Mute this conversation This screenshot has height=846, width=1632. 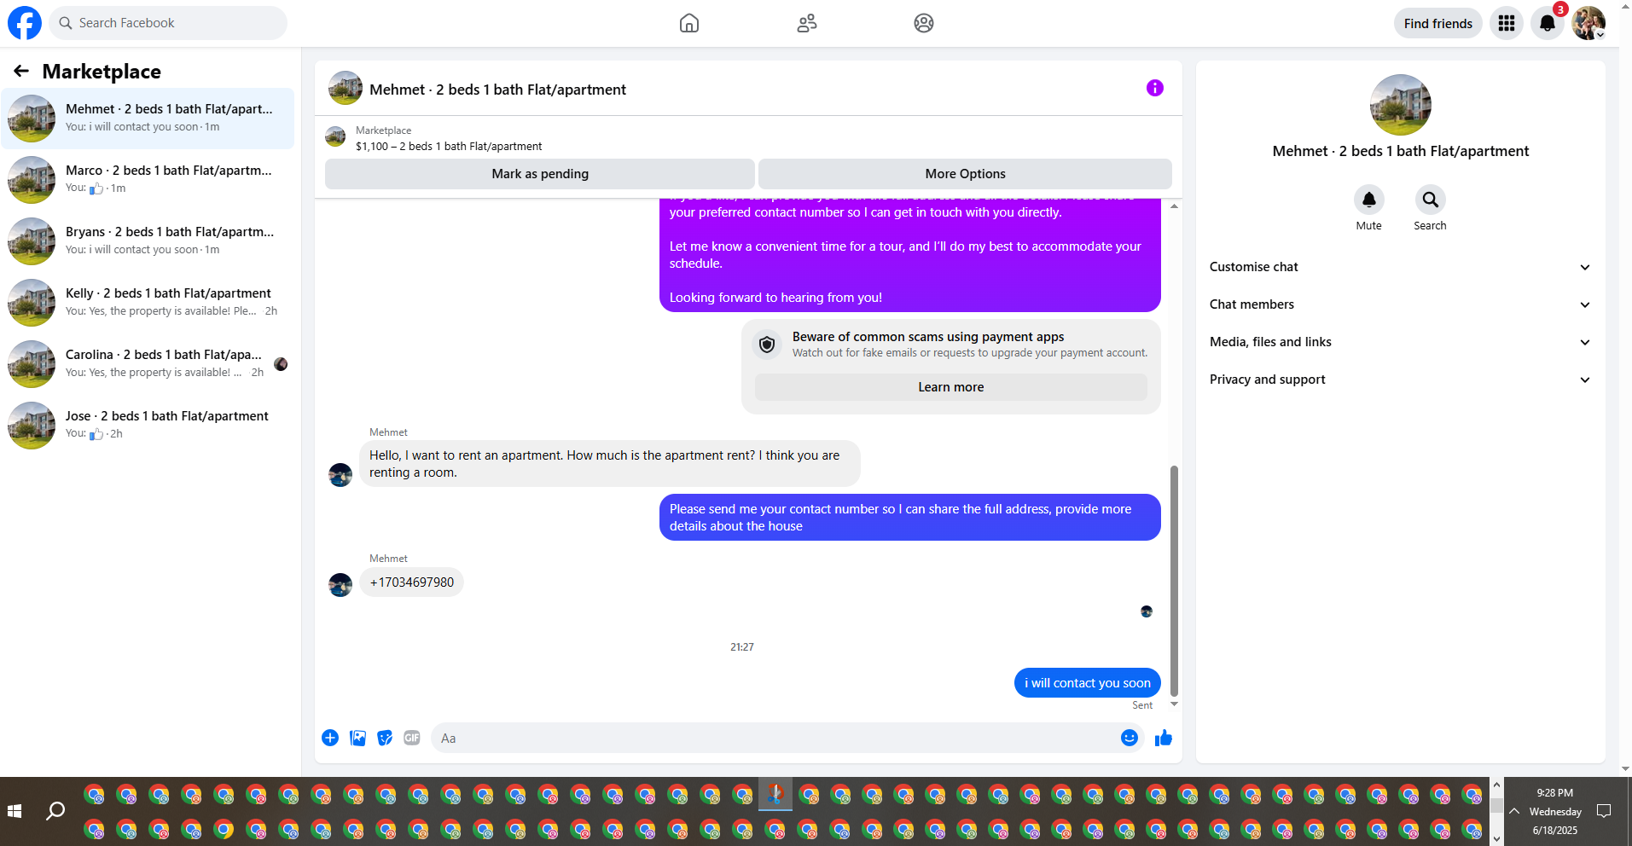tap(1369, 200)
